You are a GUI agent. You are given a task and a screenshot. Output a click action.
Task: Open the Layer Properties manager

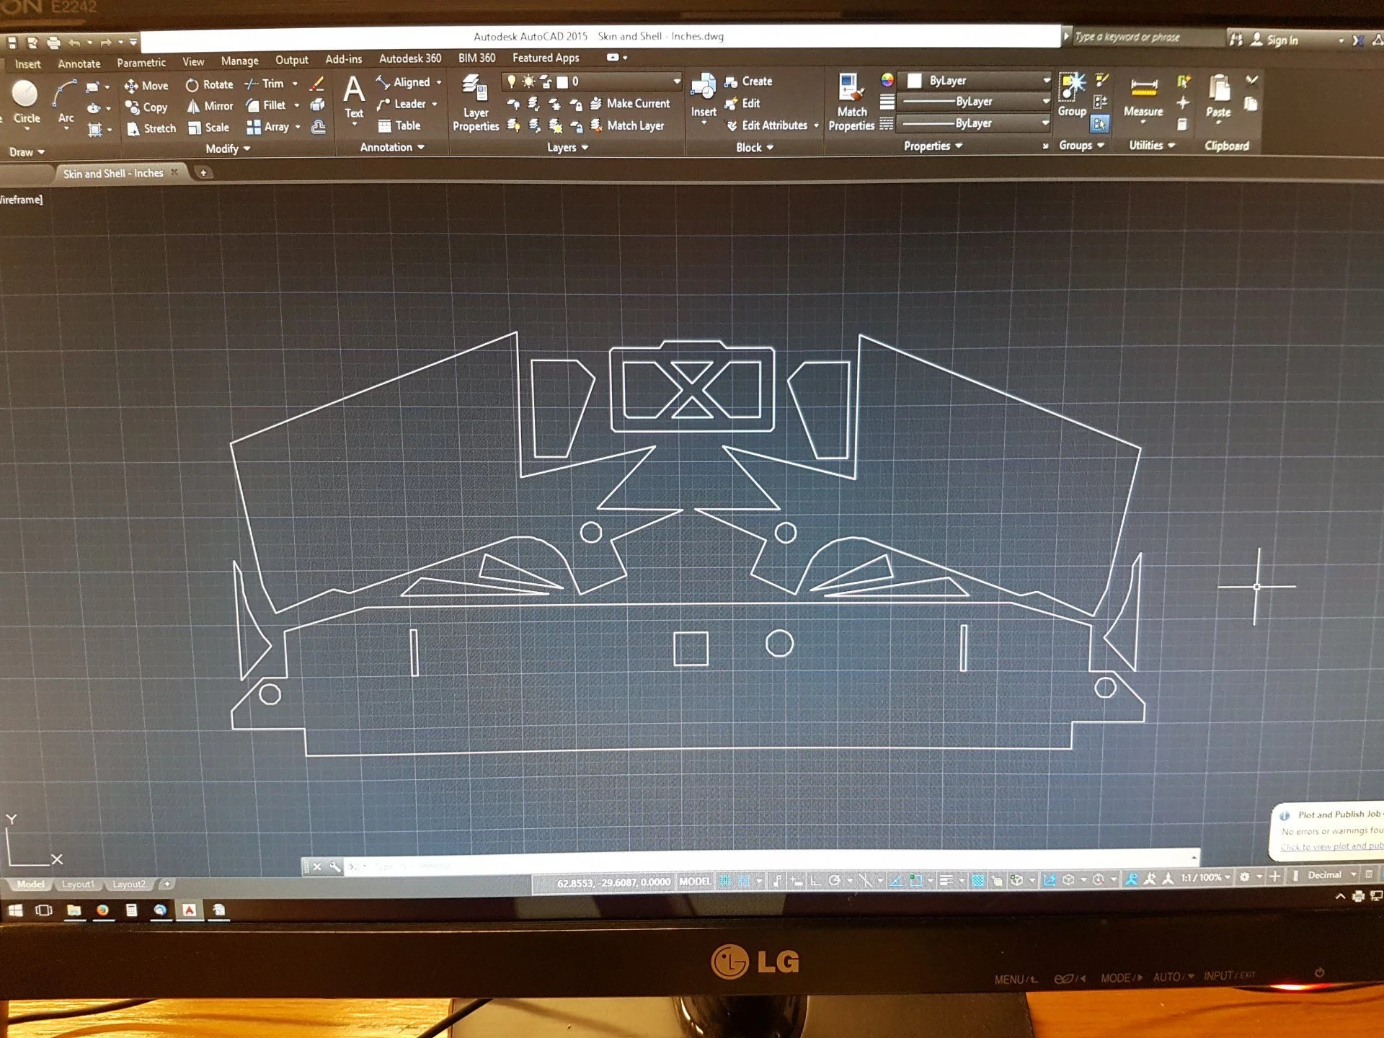click(475, 103)
